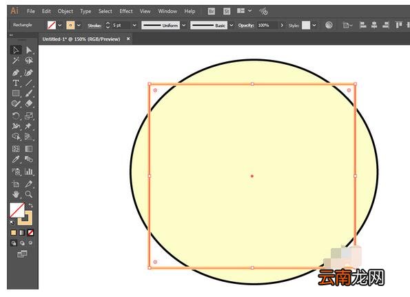Open the Help menu
Viewport: 410px width, 297px height.
point(189,11)
